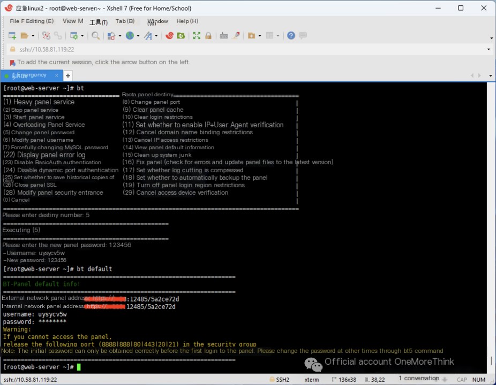Click the "bt default" command line
This screenshot has width=496, height=385.
[x=57, y=269]
